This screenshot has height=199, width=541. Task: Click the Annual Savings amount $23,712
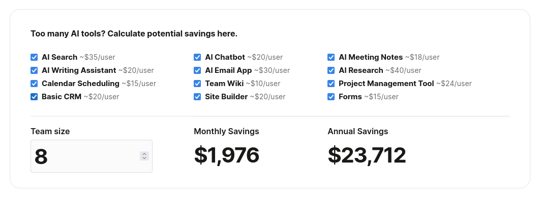(367, 155)
